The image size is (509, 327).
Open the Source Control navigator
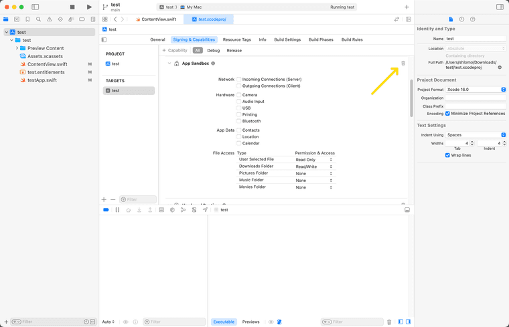pos(17,19)
